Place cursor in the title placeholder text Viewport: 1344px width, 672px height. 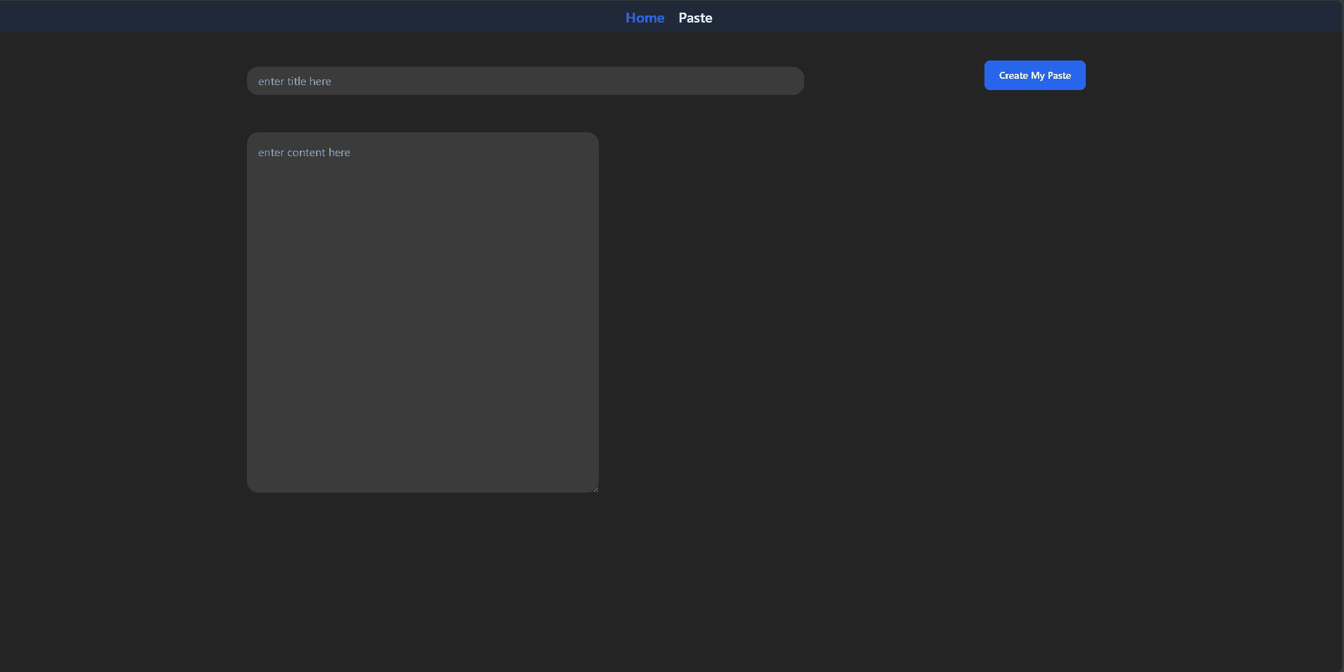(x=294, y=80)
